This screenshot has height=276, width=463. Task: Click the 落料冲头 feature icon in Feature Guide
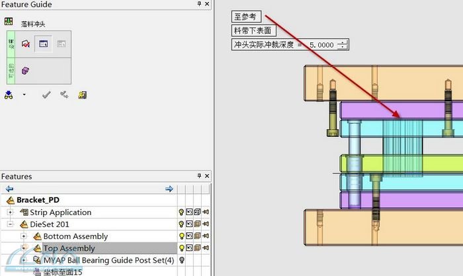pyautogui.click(x=9, y=22)
